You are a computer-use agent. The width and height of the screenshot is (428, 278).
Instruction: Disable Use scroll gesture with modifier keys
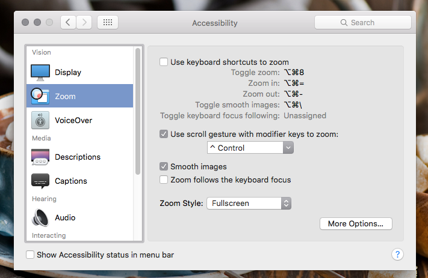pyautogui.click(x=164, y=134)
